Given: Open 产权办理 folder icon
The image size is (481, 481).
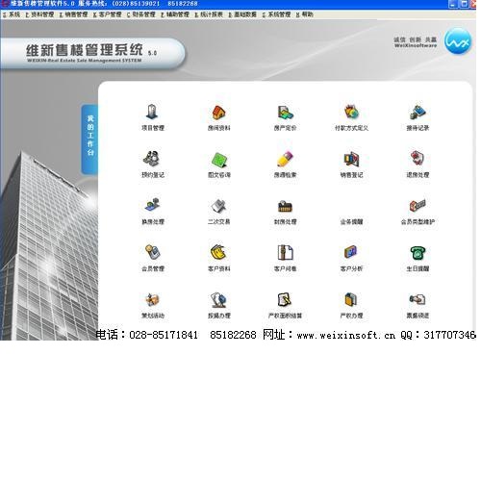Looking at the screenshot, I should tap(352, 300).
